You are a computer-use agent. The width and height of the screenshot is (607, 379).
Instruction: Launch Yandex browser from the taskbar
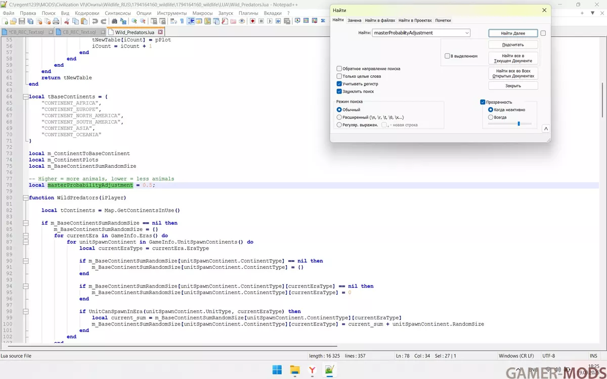312,370
